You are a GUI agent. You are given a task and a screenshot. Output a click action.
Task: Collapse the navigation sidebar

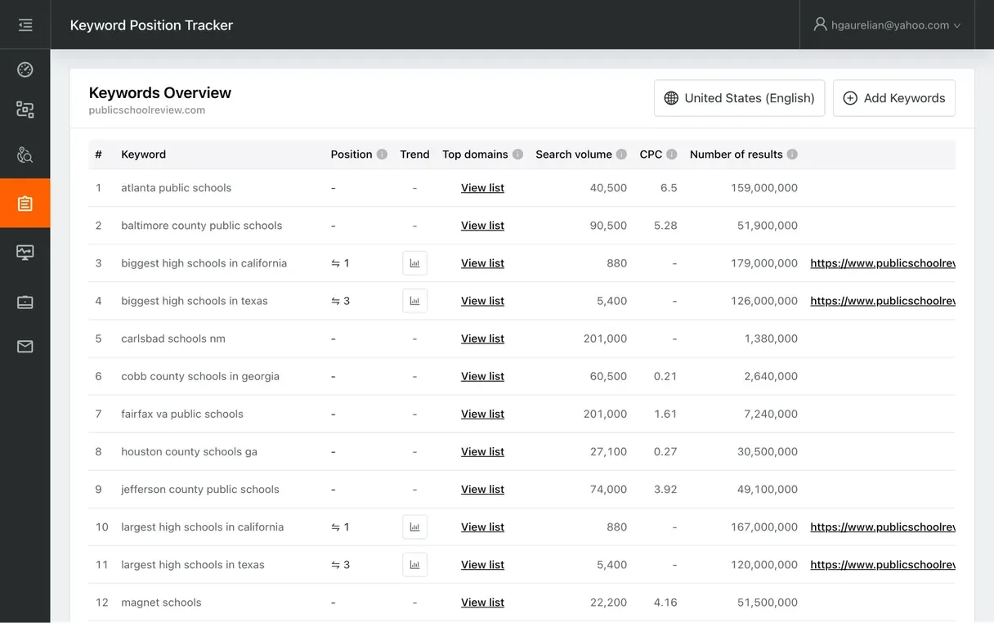click(25, 25)
